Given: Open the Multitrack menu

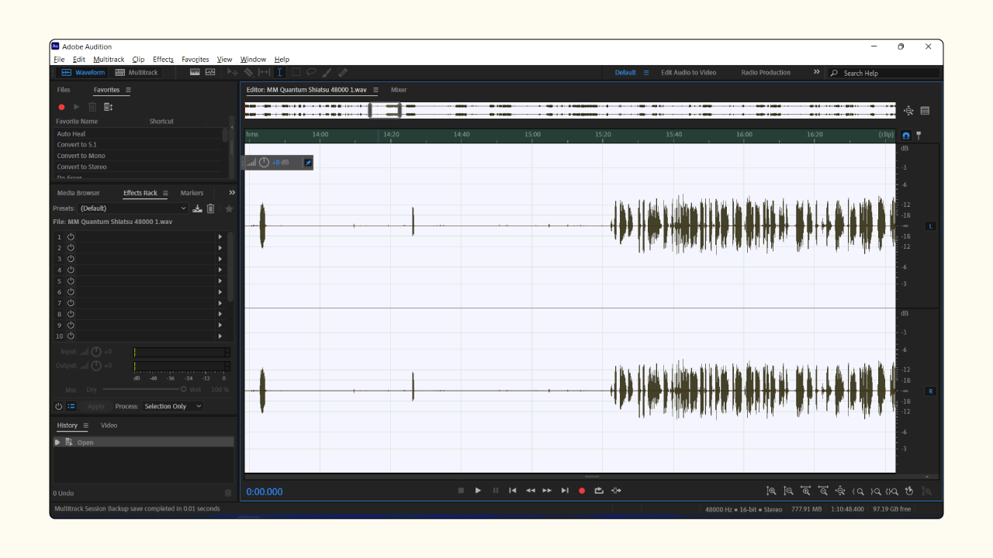Looking at the screenshot, I should pos(109,60).
